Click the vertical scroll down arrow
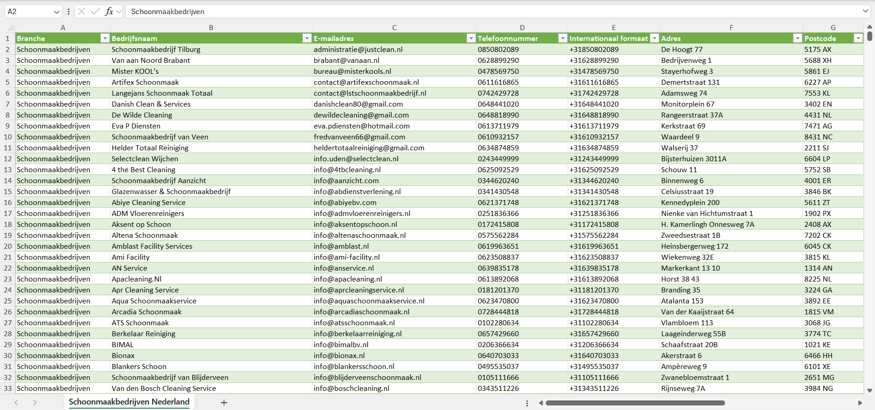The height and width of the screenshot is (410, 875). [x=870, y=390]
